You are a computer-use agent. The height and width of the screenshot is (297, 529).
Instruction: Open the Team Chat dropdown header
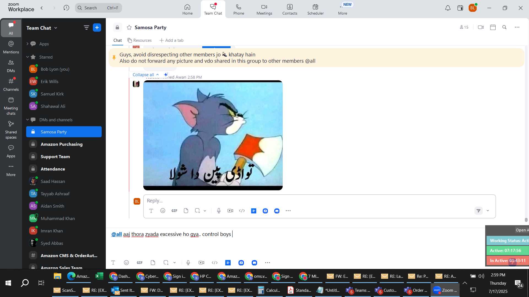(42, 28)
